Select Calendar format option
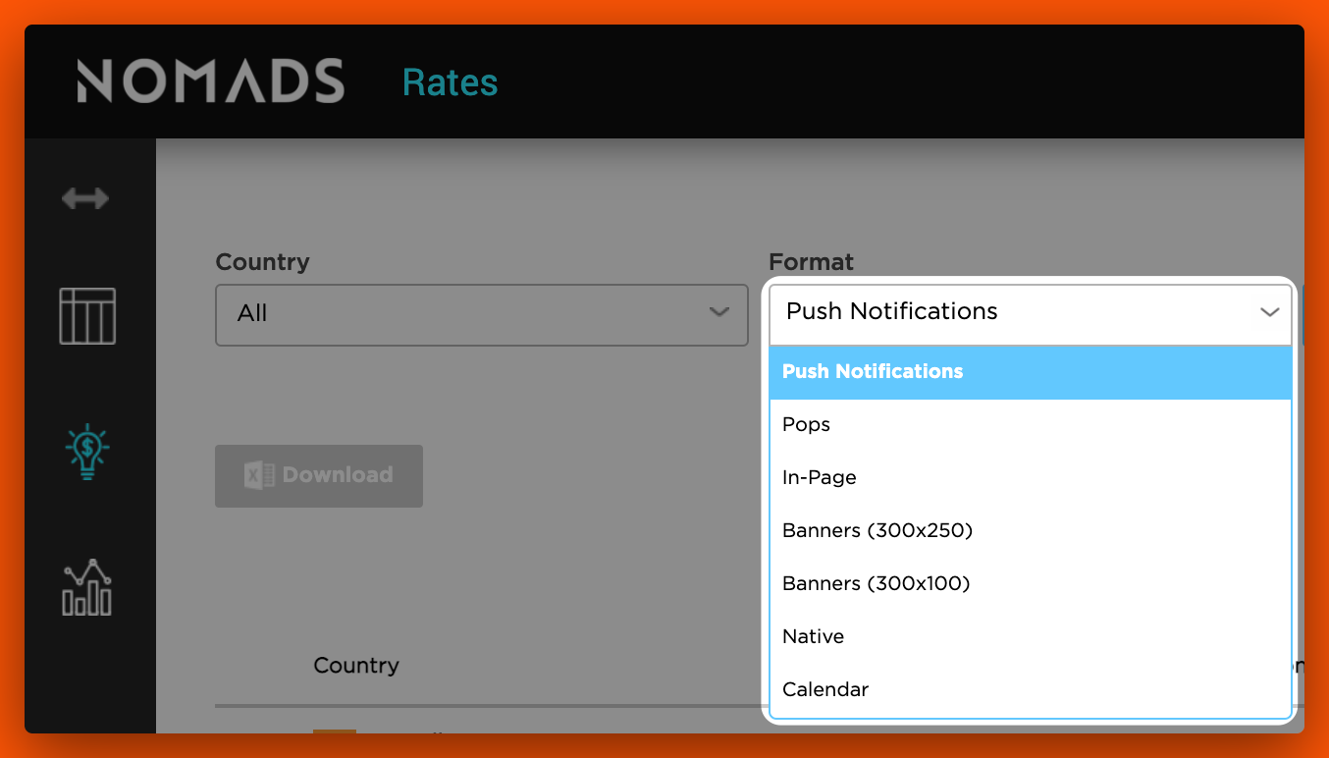Viewport: 1329px width, 758px height. click(1030, 690)
